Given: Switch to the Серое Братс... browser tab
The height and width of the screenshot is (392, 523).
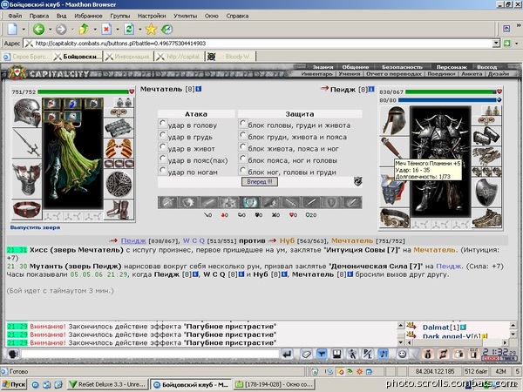Looking at the screenshot, I should pyautogui.click(x=26, y=57).
